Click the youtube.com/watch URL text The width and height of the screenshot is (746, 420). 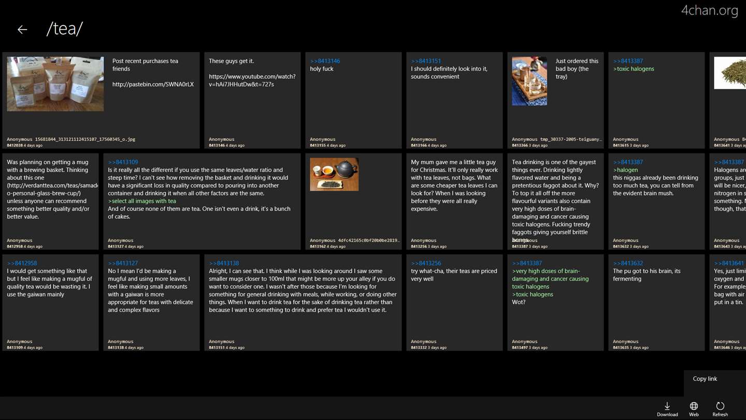coord(252,80)
